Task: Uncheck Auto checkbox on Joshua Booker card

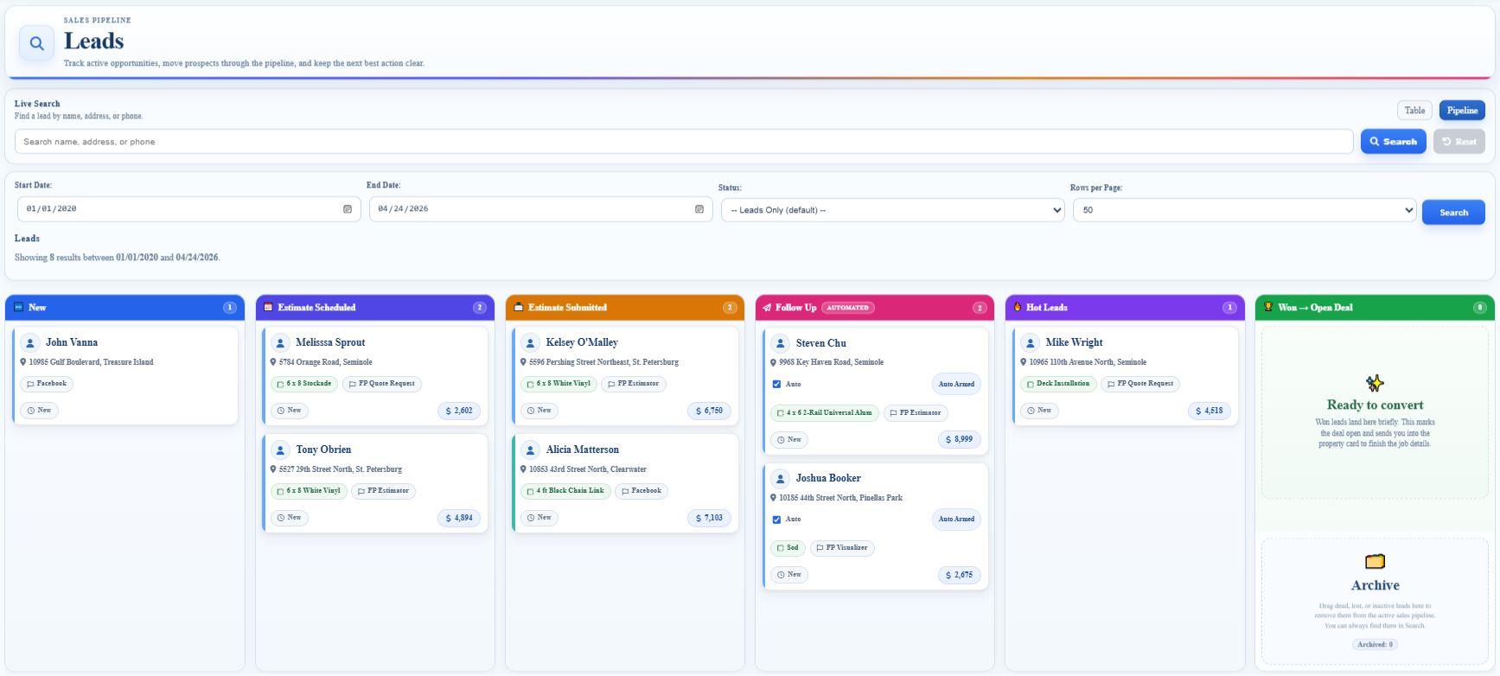Action: 776,520
